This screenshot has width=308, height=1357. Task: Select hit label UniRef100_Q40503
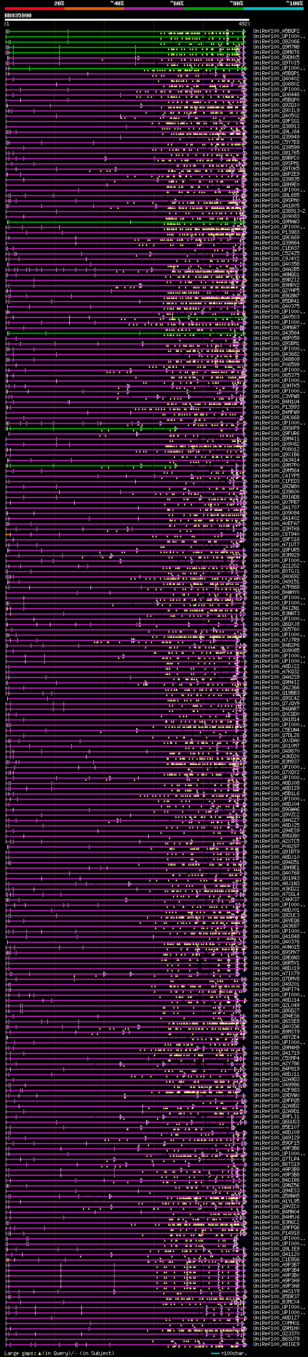[276, 317]
